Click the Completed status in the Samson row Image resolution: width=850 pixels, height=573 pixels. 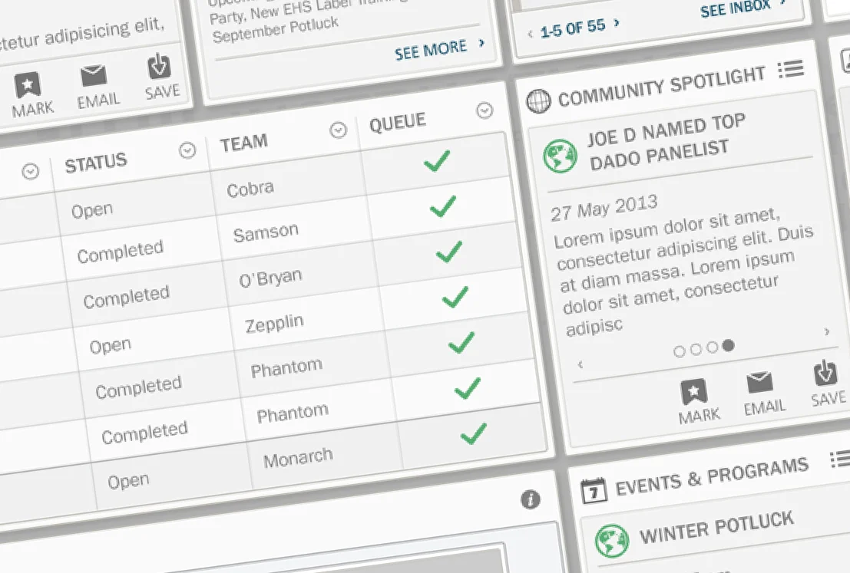[120, 252]
